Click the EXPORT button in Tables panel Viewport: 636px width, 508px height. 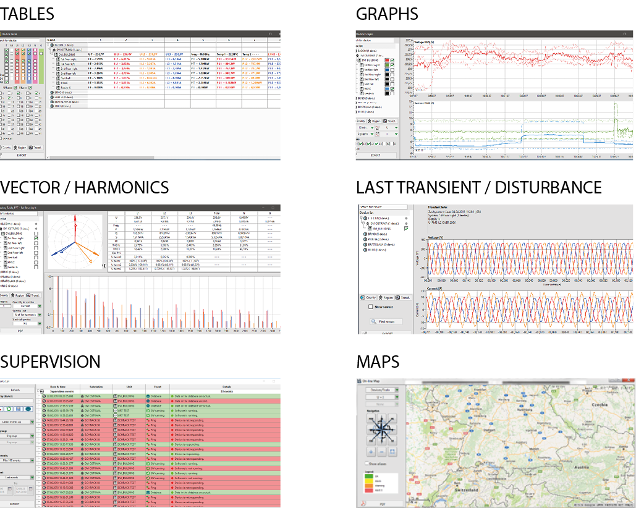pyautogui.click(x=21, y=155)
